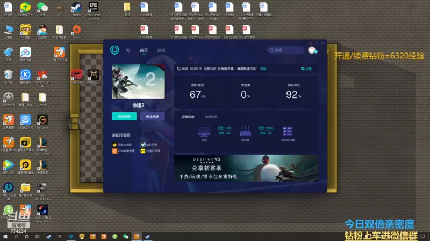
Task: Click the 切换 server switch link
Action: click(263, 69)
